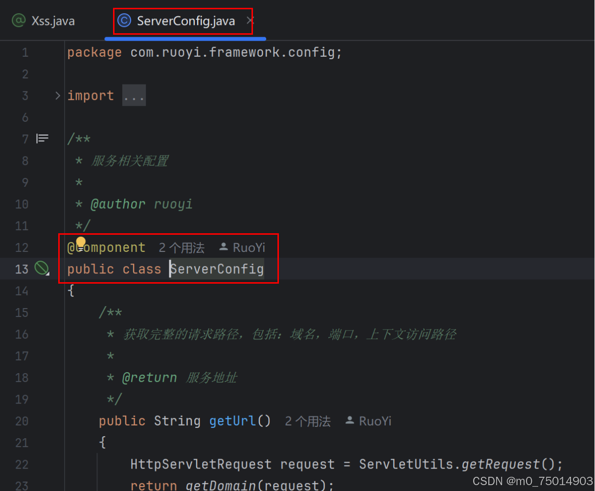
Task: Click the author avatar icon beside RuoYi on line 12
Action: (224, 247)
